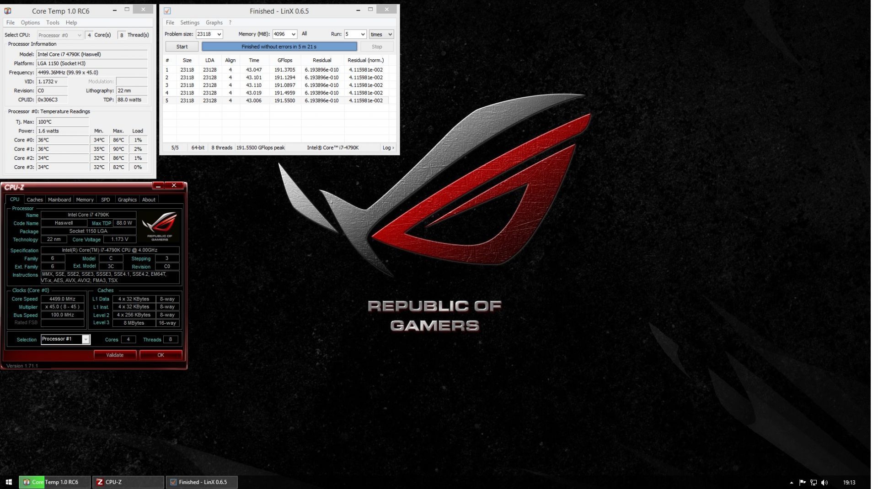Select LinX result row with 191.1294 GFlops
This screenshot has height=489, width=878.
pyautogui.click(x=276, y=78)
